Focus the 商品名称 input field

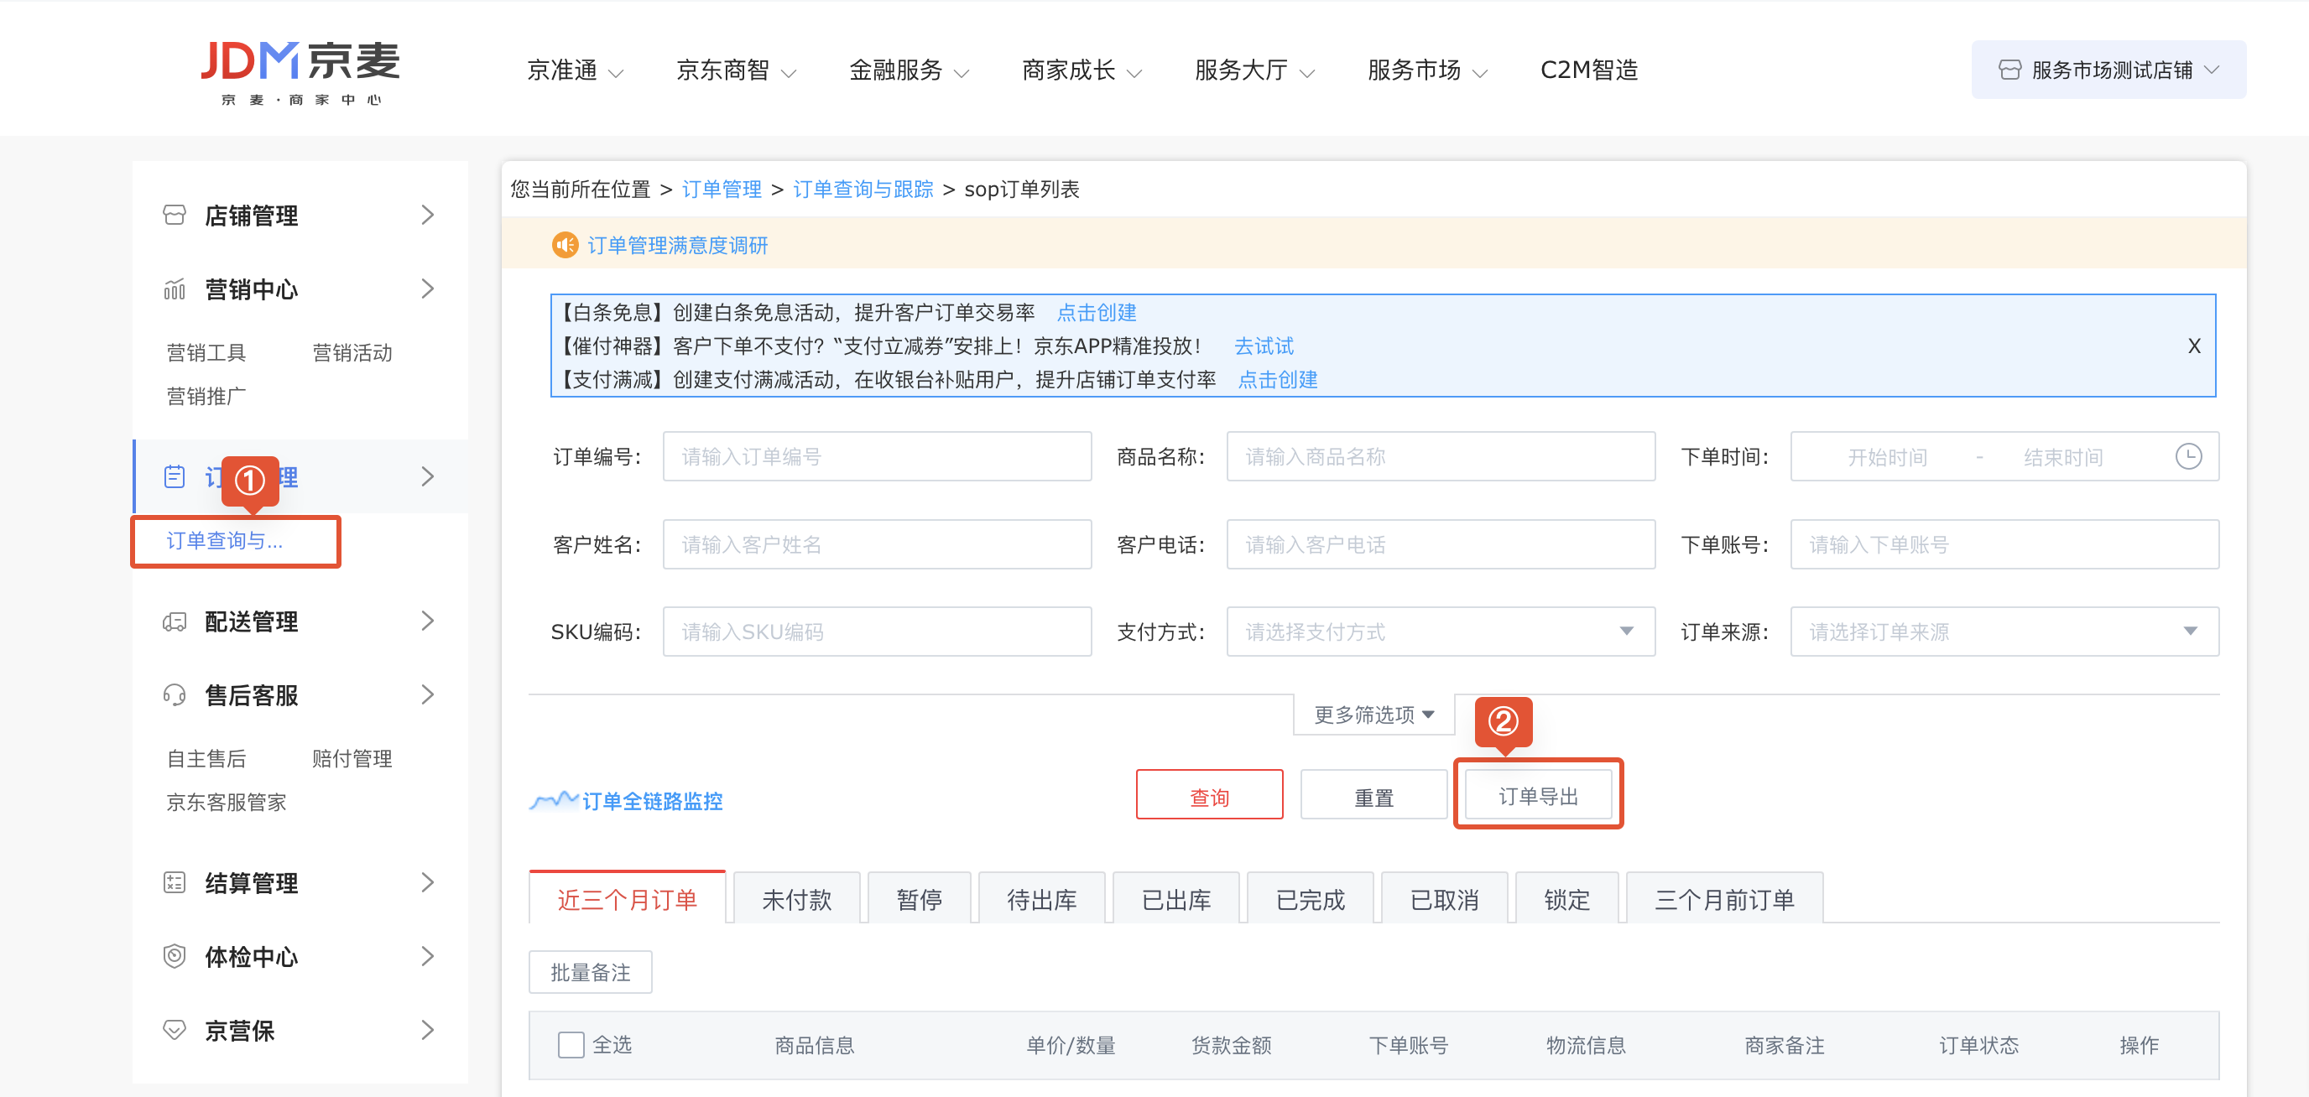pos(1441,456)
